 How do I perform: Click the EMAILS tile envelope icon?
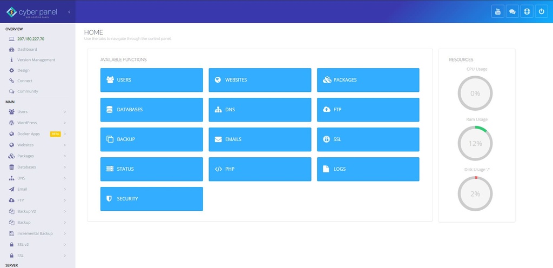click(218, 139)
